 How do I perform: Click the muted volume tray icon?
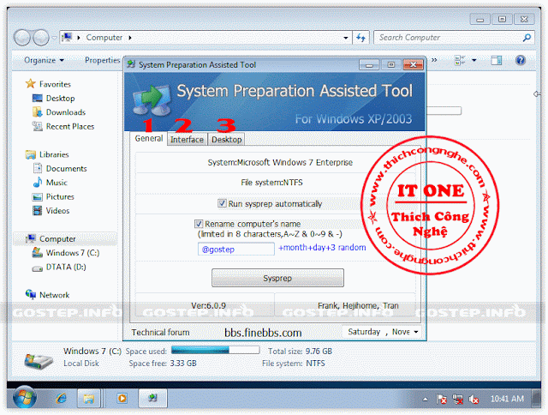474,399
